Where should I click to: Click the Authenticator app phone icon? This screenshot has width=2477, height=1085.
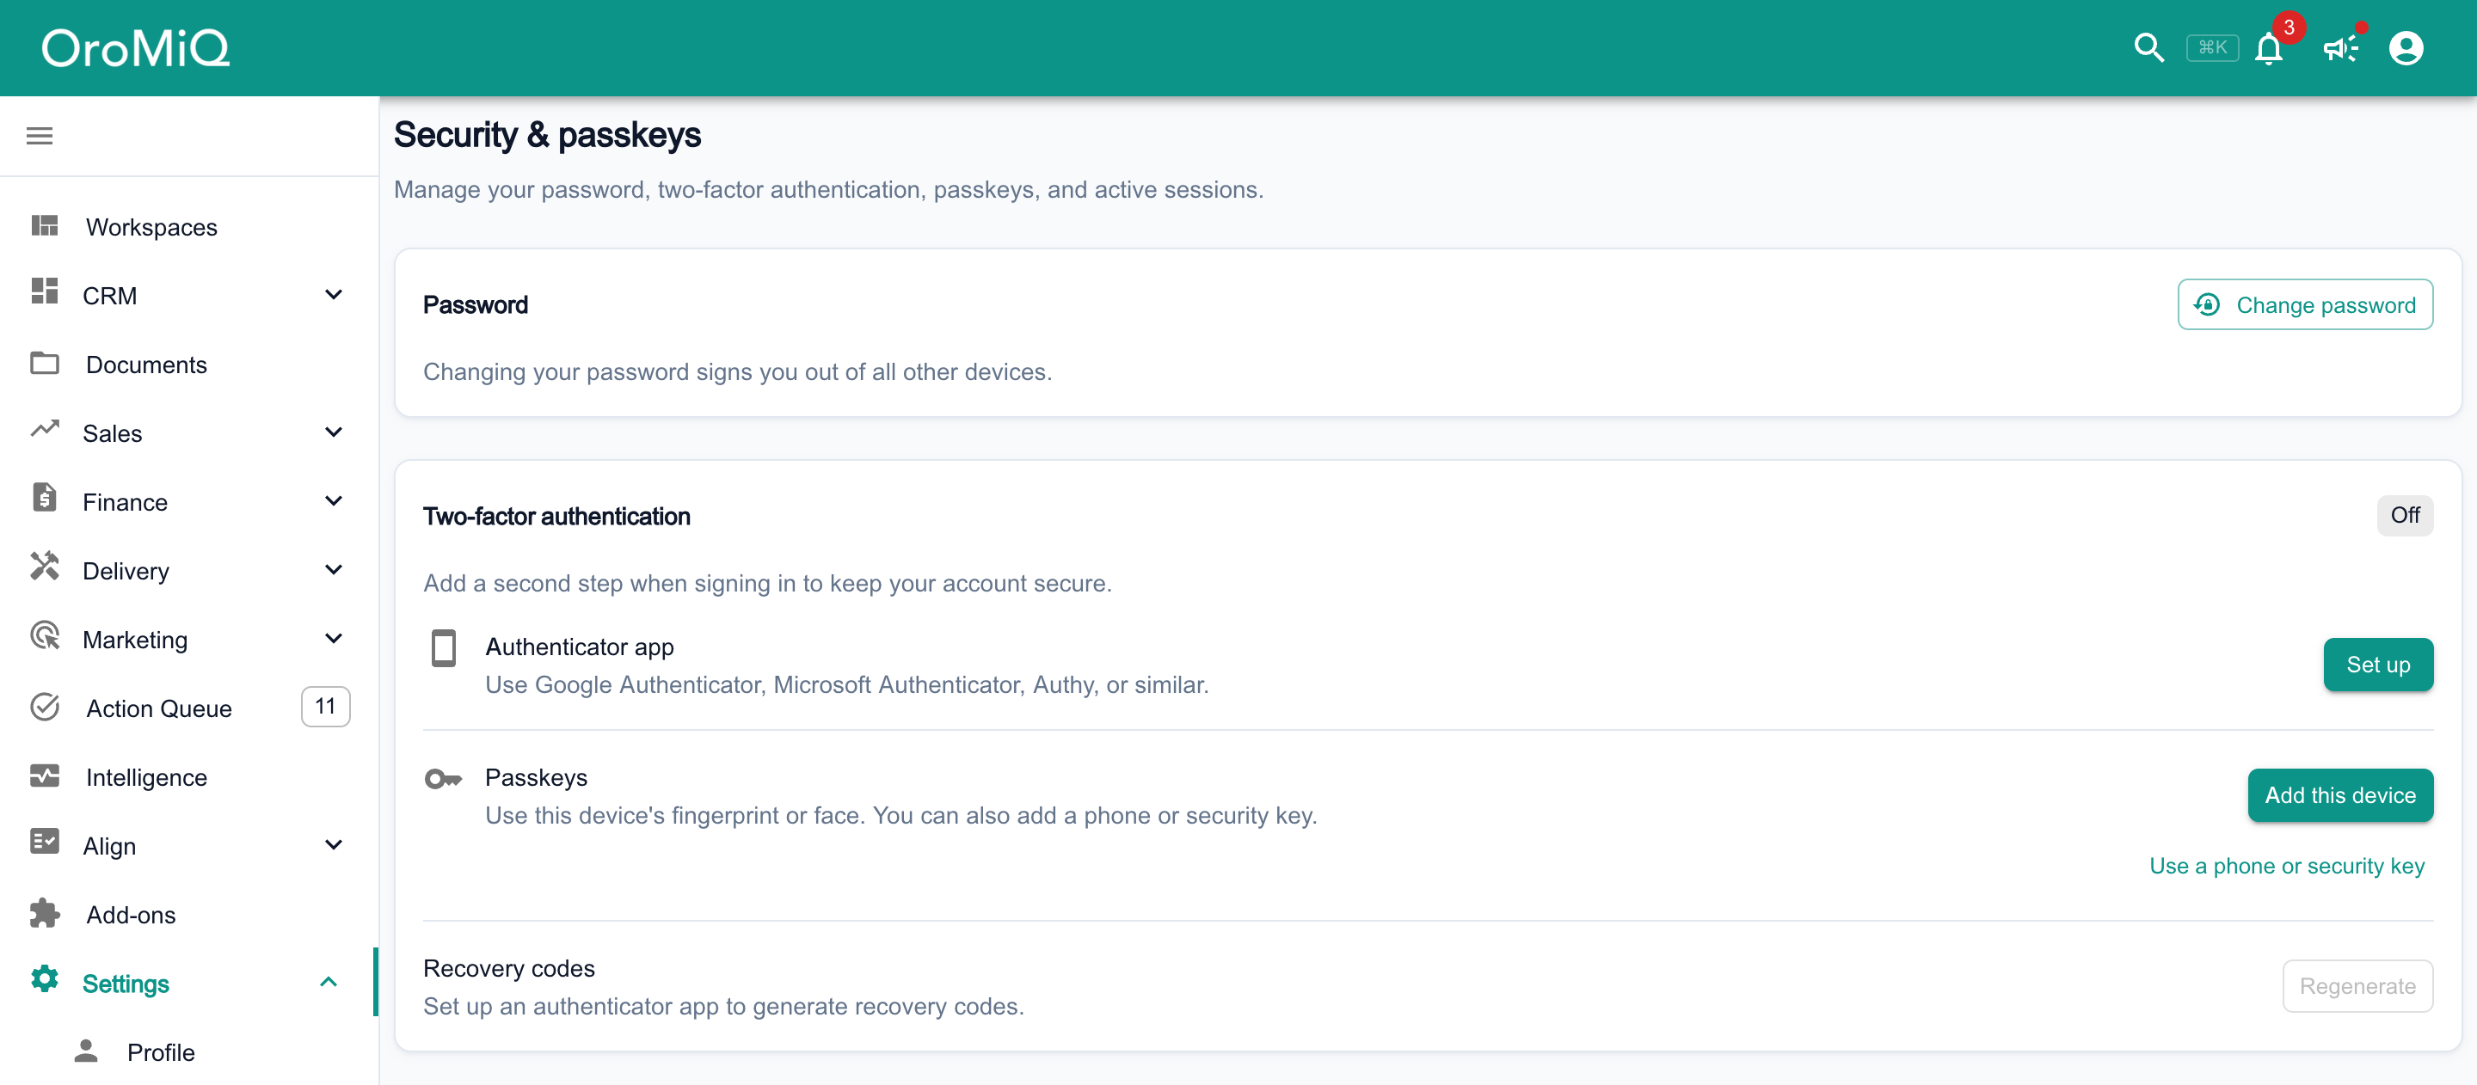(443, 649)
